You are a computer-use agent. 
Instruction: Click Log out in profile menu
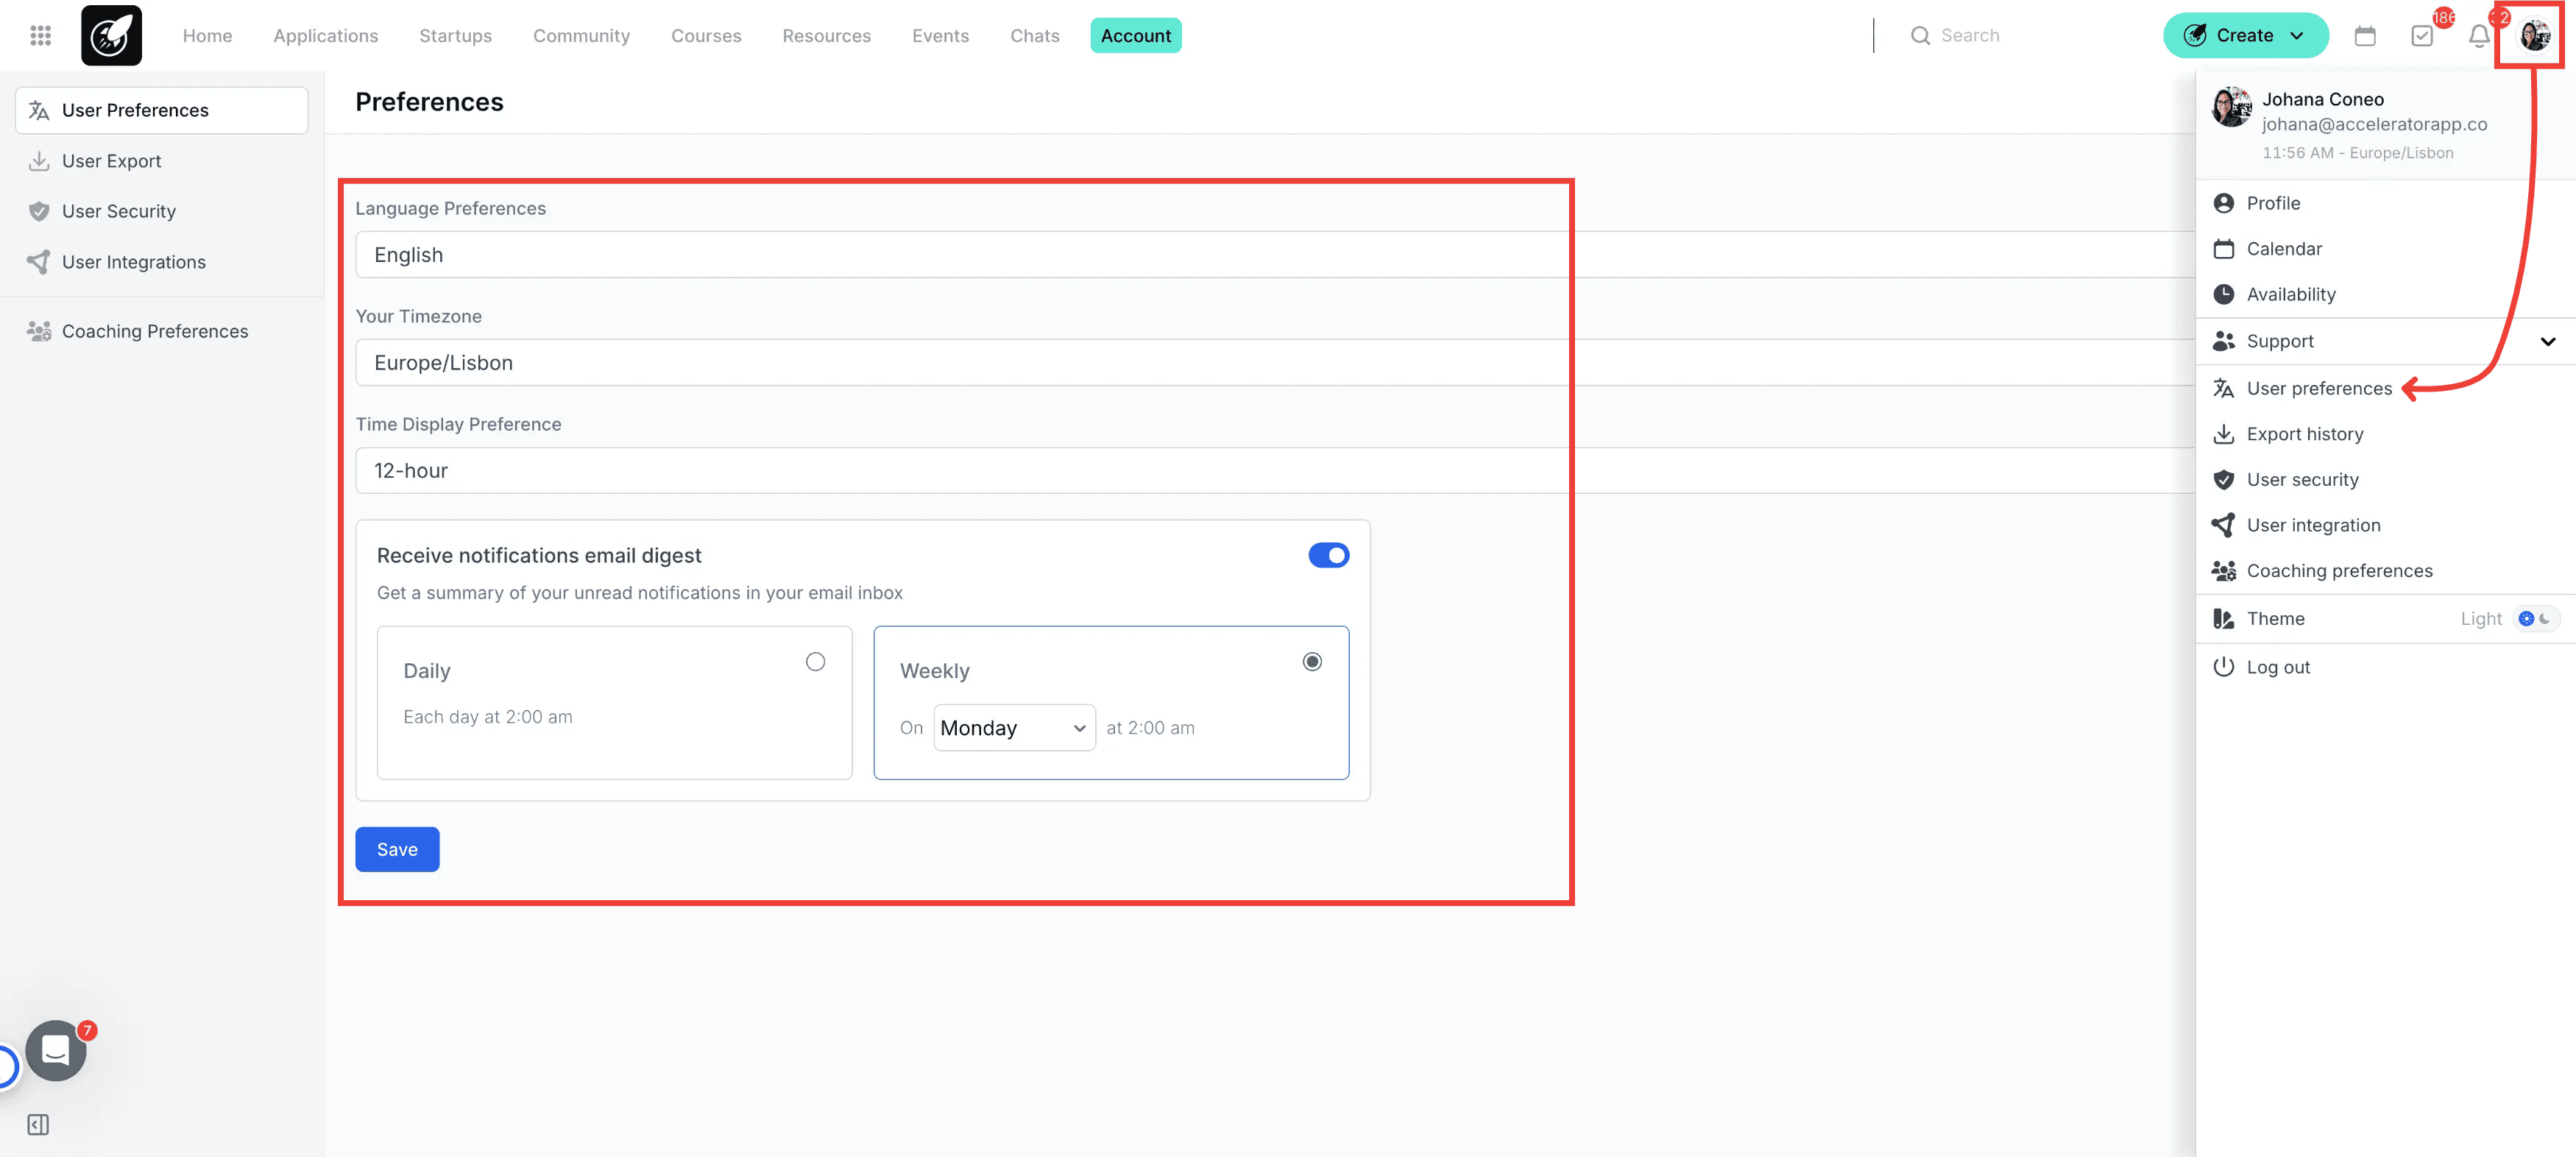[2277, 667]
